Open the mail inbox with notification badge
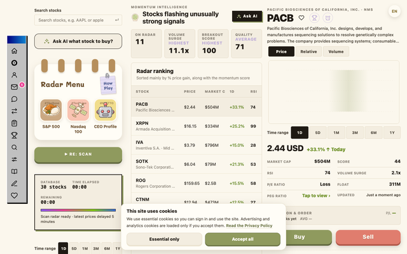This screenshot has width=407, height=254. (x=14, y=87)
